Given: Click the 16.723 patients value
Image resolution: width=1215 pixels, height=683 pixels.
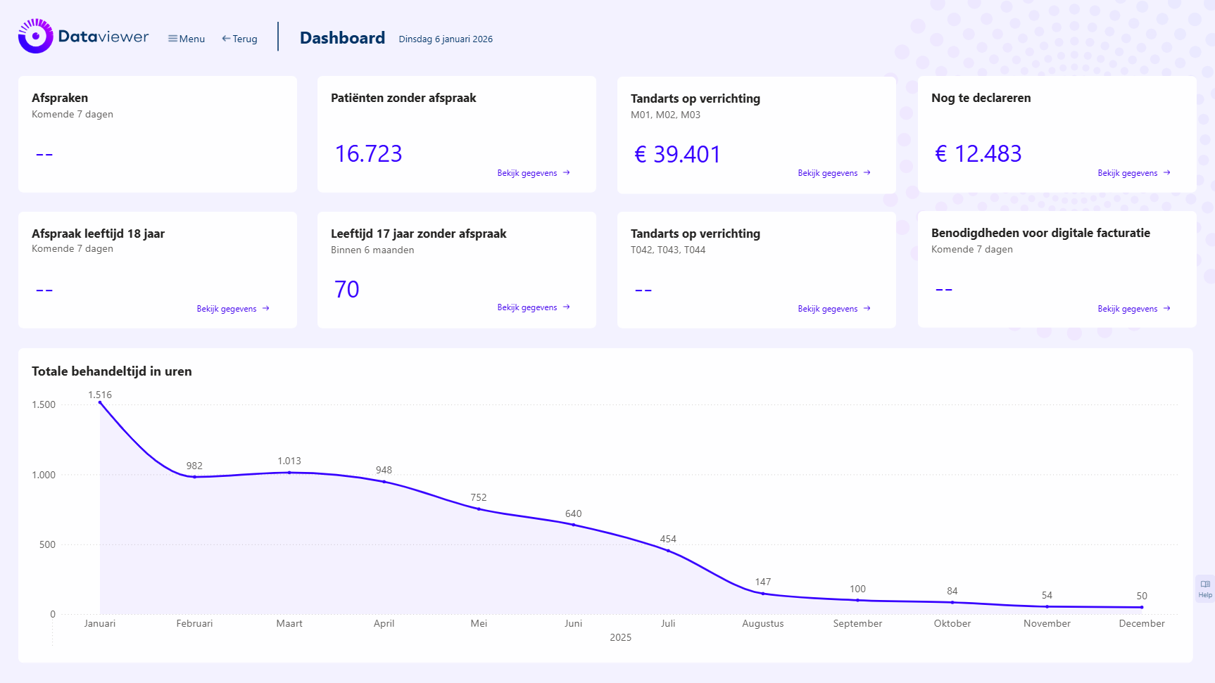Looking at the screenshot, I should pos(368,154).
